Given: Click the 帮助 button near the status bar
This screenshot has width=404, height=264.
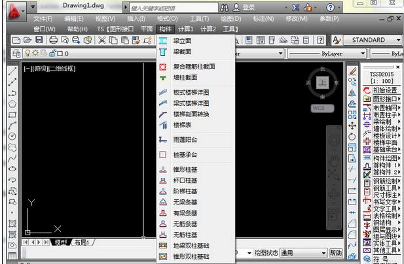Looking at the screenshot, I should [x=336, y=253].
